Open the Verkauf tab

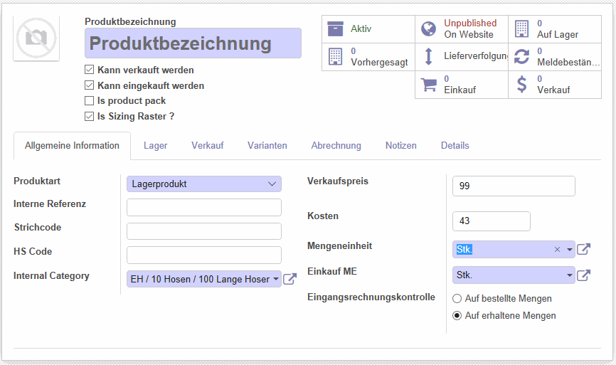pyautogui.click(x=208, y=146)
